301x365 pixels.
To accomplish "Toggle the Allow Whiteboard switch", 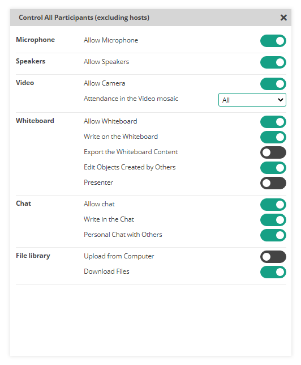I will click(x=273, y=122).
